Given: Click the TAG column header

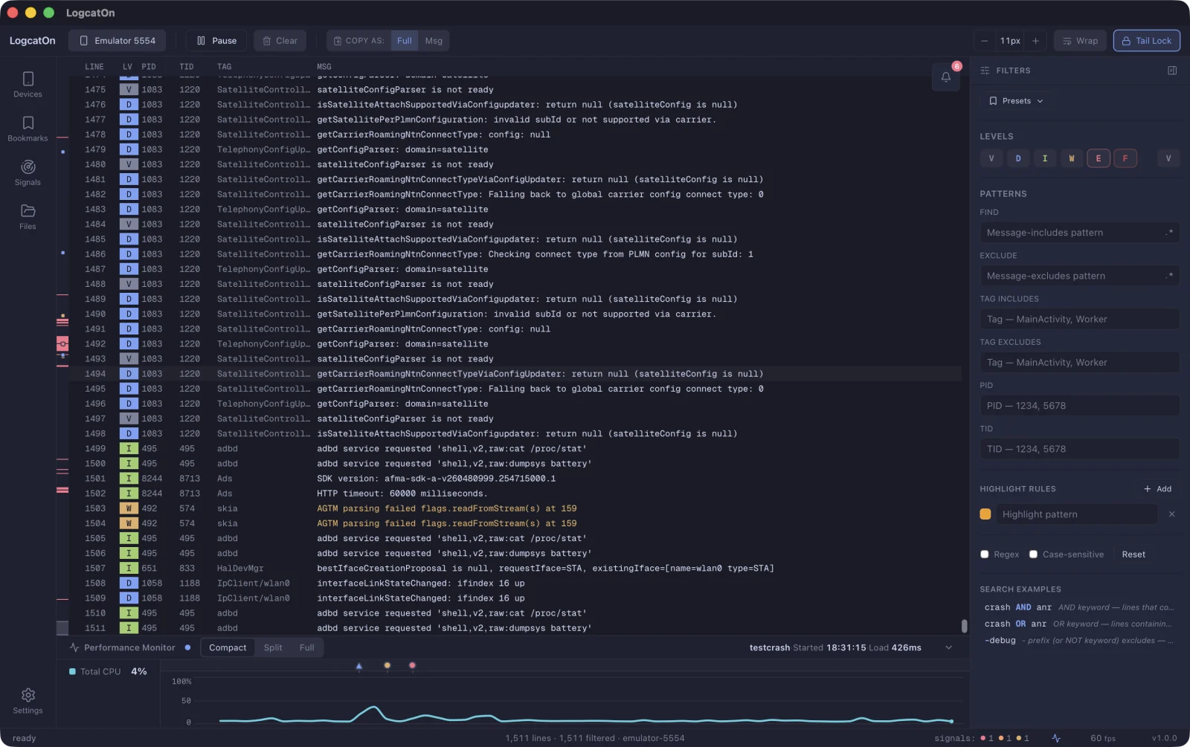Looking at the screenshot, I should [224, 67].
